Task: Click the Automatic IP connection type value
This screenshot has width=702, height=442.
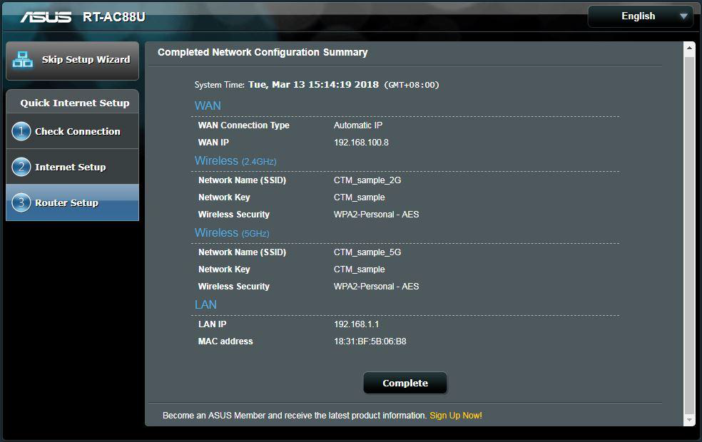Action: click(x=358, y=125)
